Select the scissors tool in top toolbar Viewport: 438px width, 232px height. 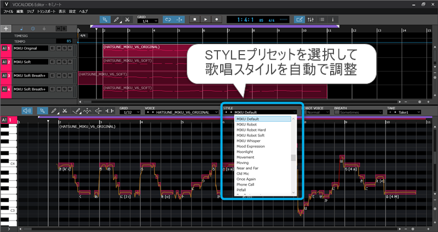coord(127,20)
